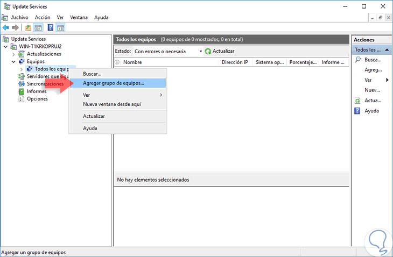Click the Forward arrow toolbar icon

(15, 27)
